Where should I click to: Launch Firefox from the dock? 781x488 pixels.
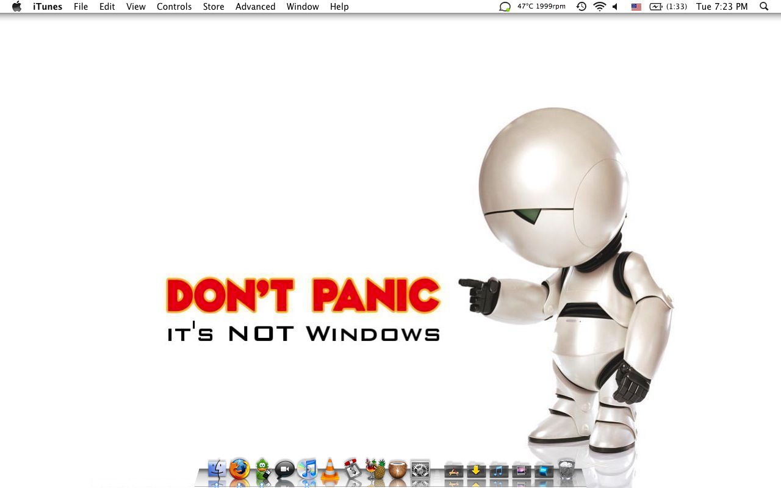point(240,469)
